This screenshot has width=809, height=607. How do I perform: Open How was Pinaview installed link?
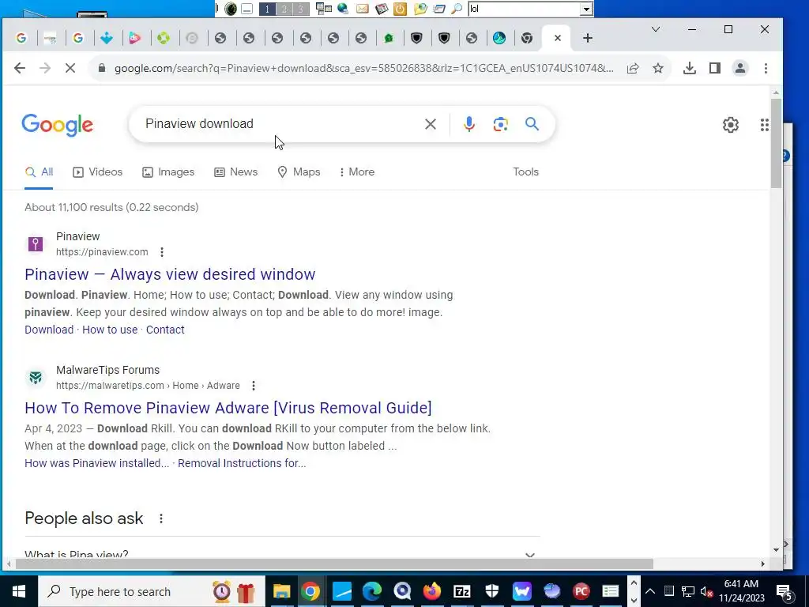97,463
